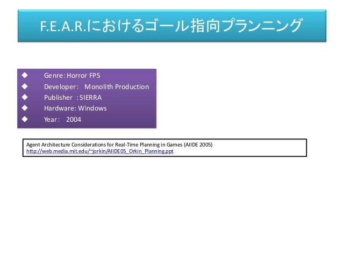Select the 'Developer: Monolith Production' line

[96, 87]
